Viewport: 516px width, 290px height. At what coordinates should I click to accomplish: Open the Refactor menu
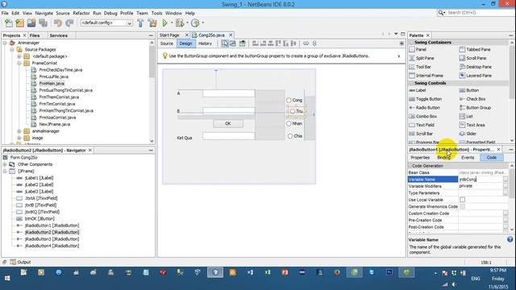[x=81, y=13]
